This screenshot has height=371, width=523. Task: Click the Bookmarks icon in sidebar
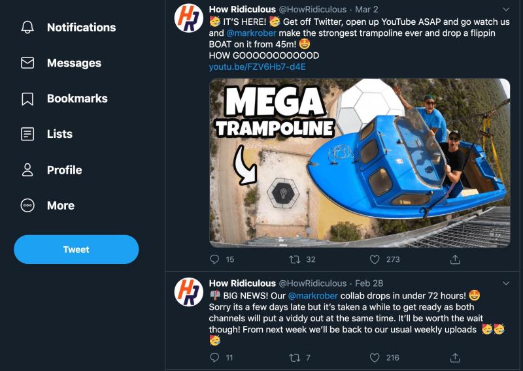[27, 99]
